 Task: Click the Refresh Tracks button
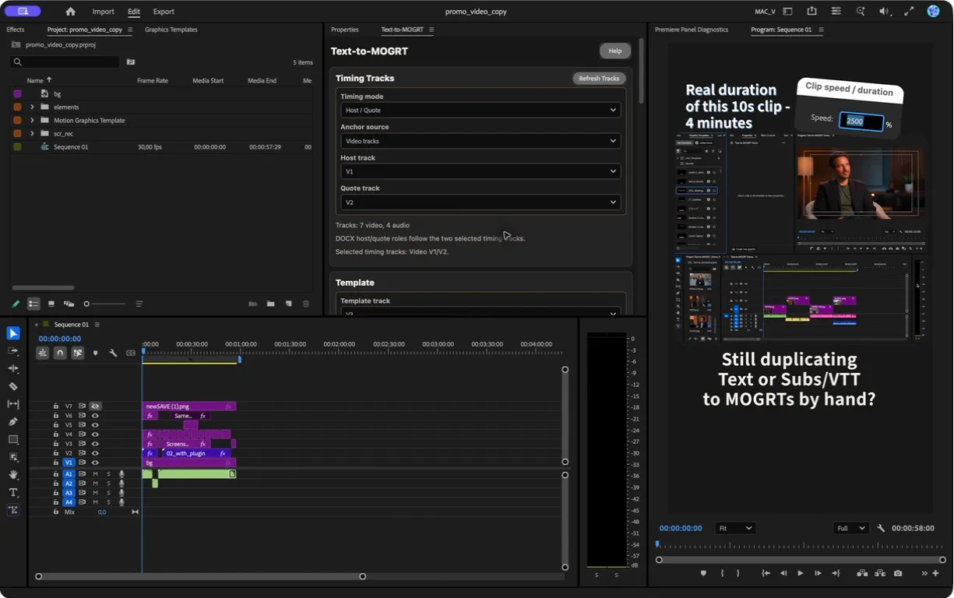click(x=599, y=78)
